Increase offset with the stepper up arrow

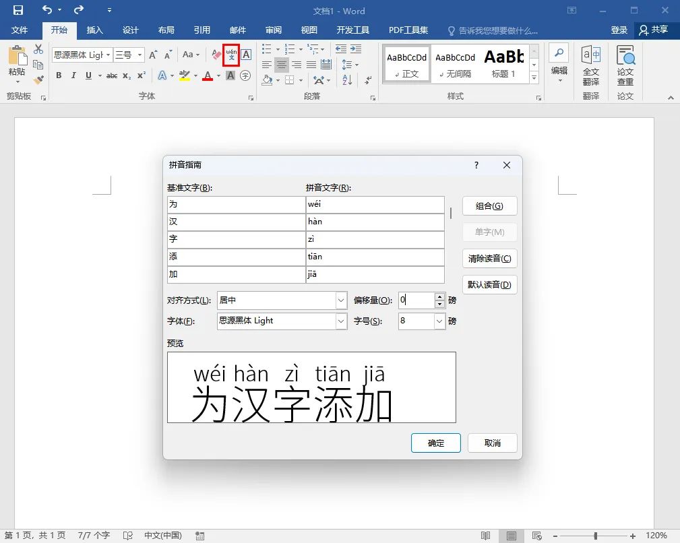440,297
